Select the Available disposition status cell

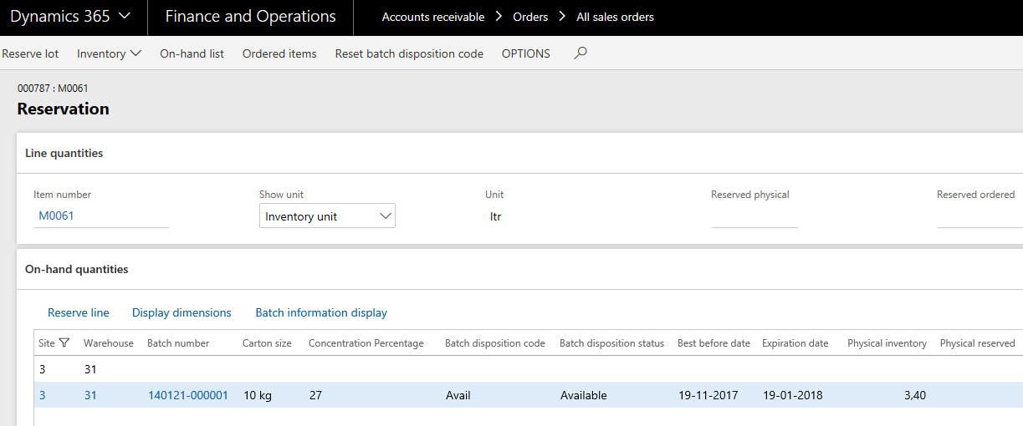pyautogui.click(x=584, y=395)
